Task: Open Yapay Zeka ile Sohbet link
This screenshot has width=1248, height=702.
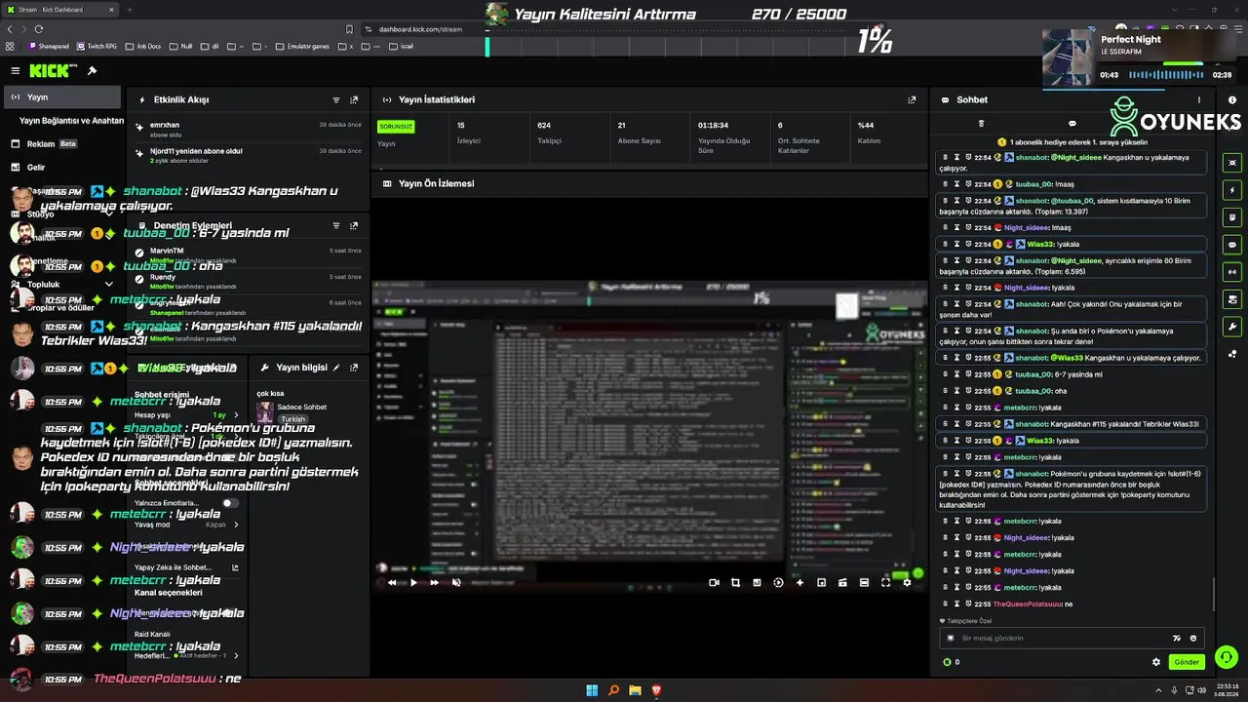Action: (186, 567)
